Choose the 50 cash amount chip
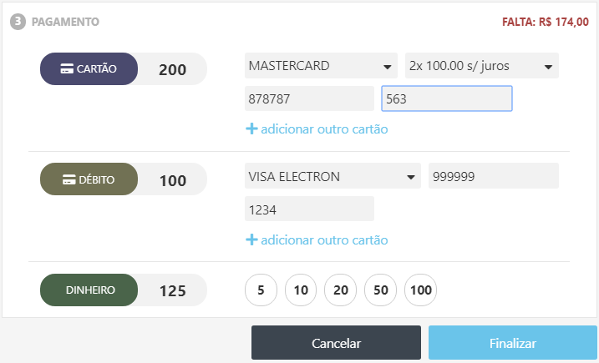The width and height of the screenshot is (599, 363). [x=381, y=290]
